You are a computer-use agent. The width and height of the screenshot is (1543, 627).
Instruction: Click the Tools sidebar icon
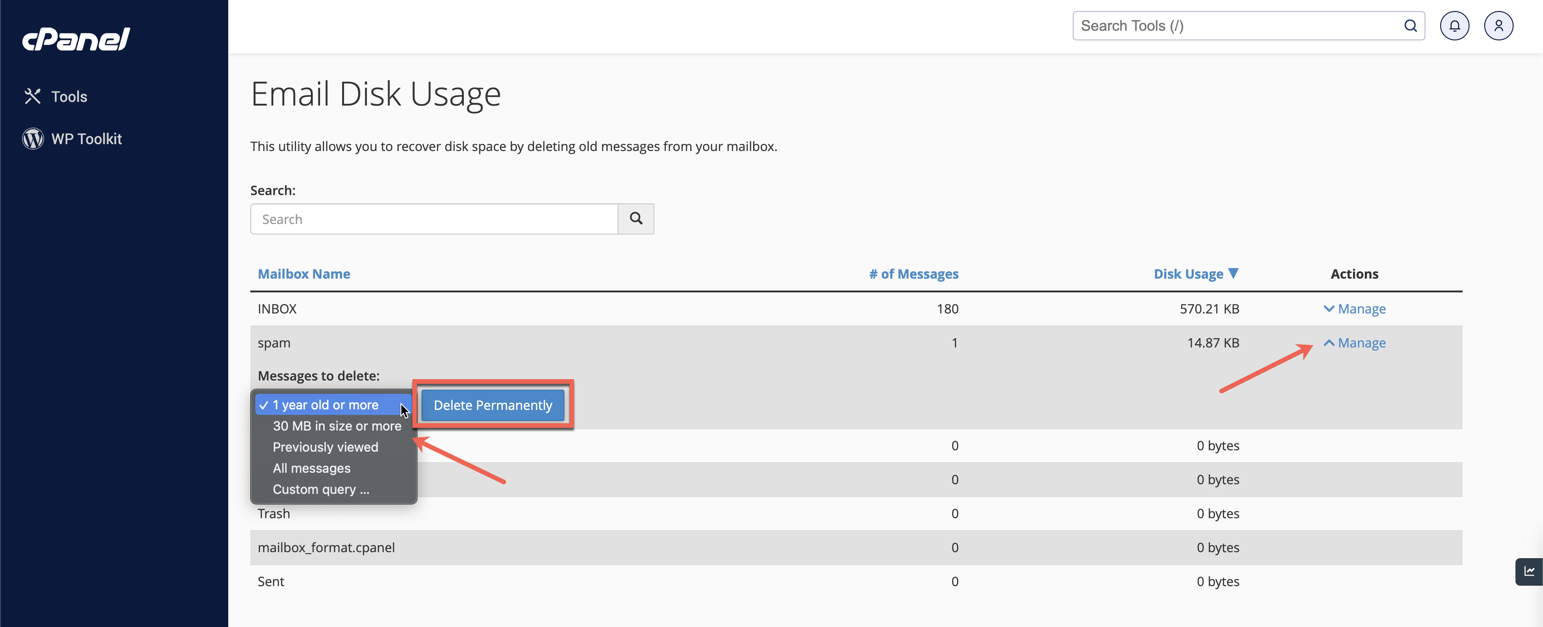pos(32,95)
